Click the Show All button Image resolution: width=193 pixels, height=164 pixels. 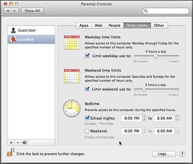pos(32,11)
